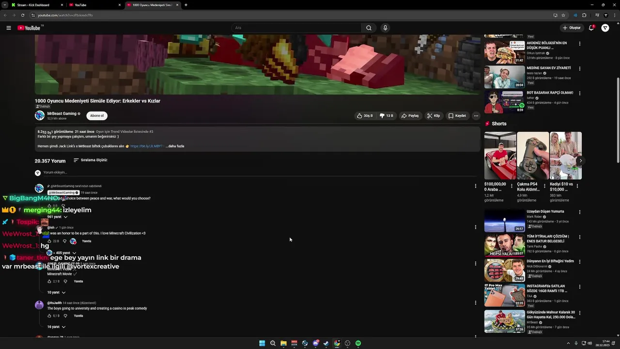Open Uzaydan Düşen Yumurta thumbnail
The height and width of the screenshot is (349, 620).
[505, 221]
